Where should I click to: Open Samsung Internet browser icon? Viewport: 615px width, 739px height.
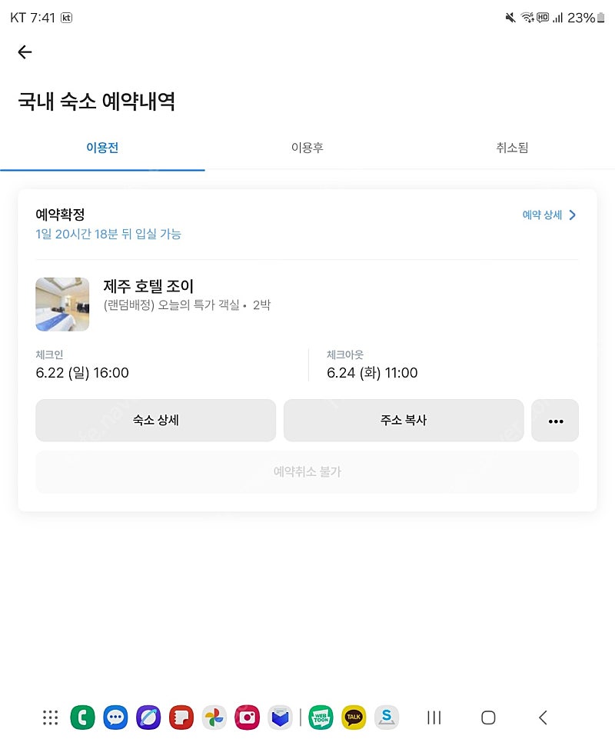point(148,717)
